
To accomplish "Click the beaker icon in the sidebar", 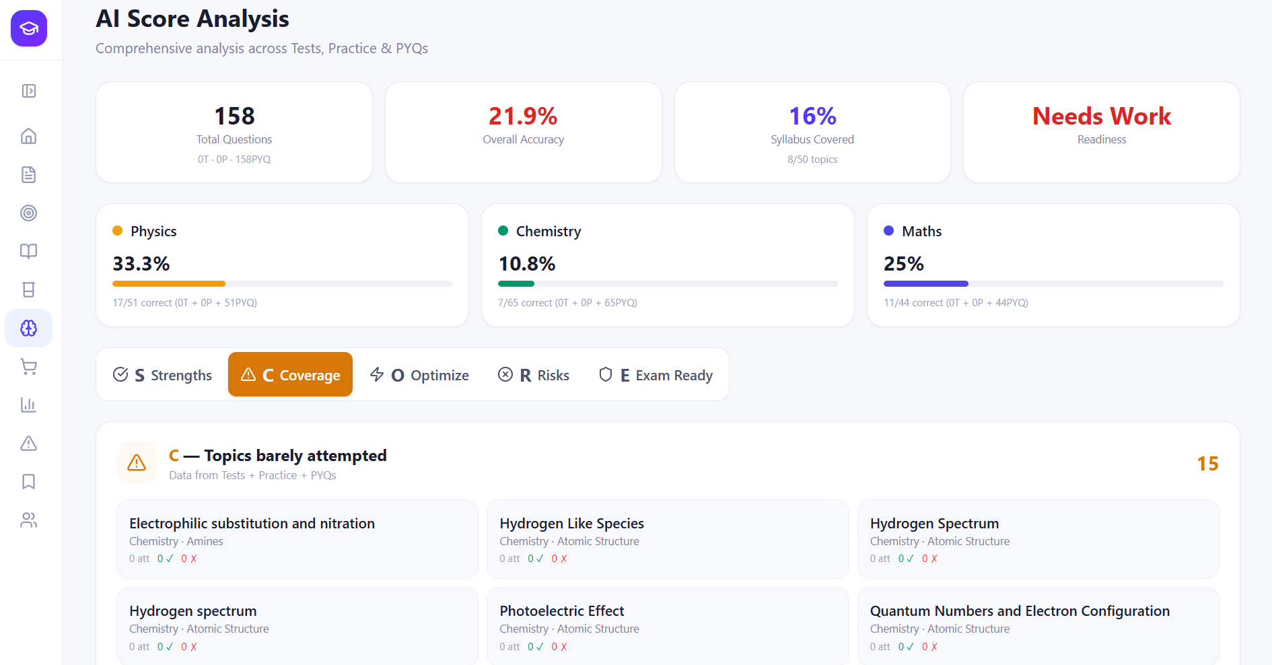I will coord(29,290).
